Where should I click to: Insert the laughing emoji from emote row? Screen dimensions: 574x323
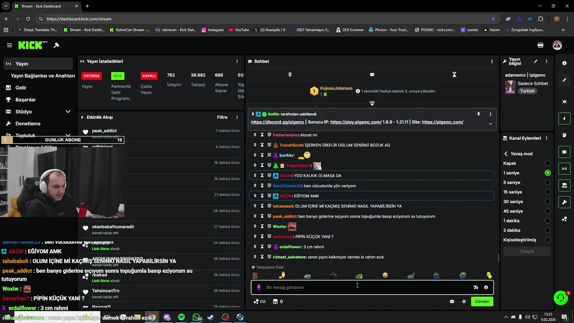[385, 275]
